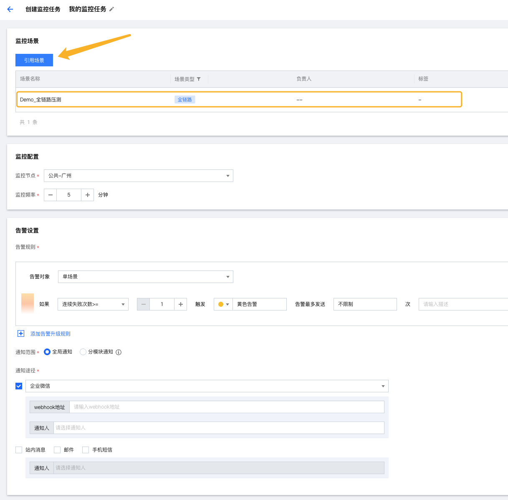Screen dimensions: 508x500
Task: Decrease monitoring frequency with minus icon
Action: (x=51, y=195)
